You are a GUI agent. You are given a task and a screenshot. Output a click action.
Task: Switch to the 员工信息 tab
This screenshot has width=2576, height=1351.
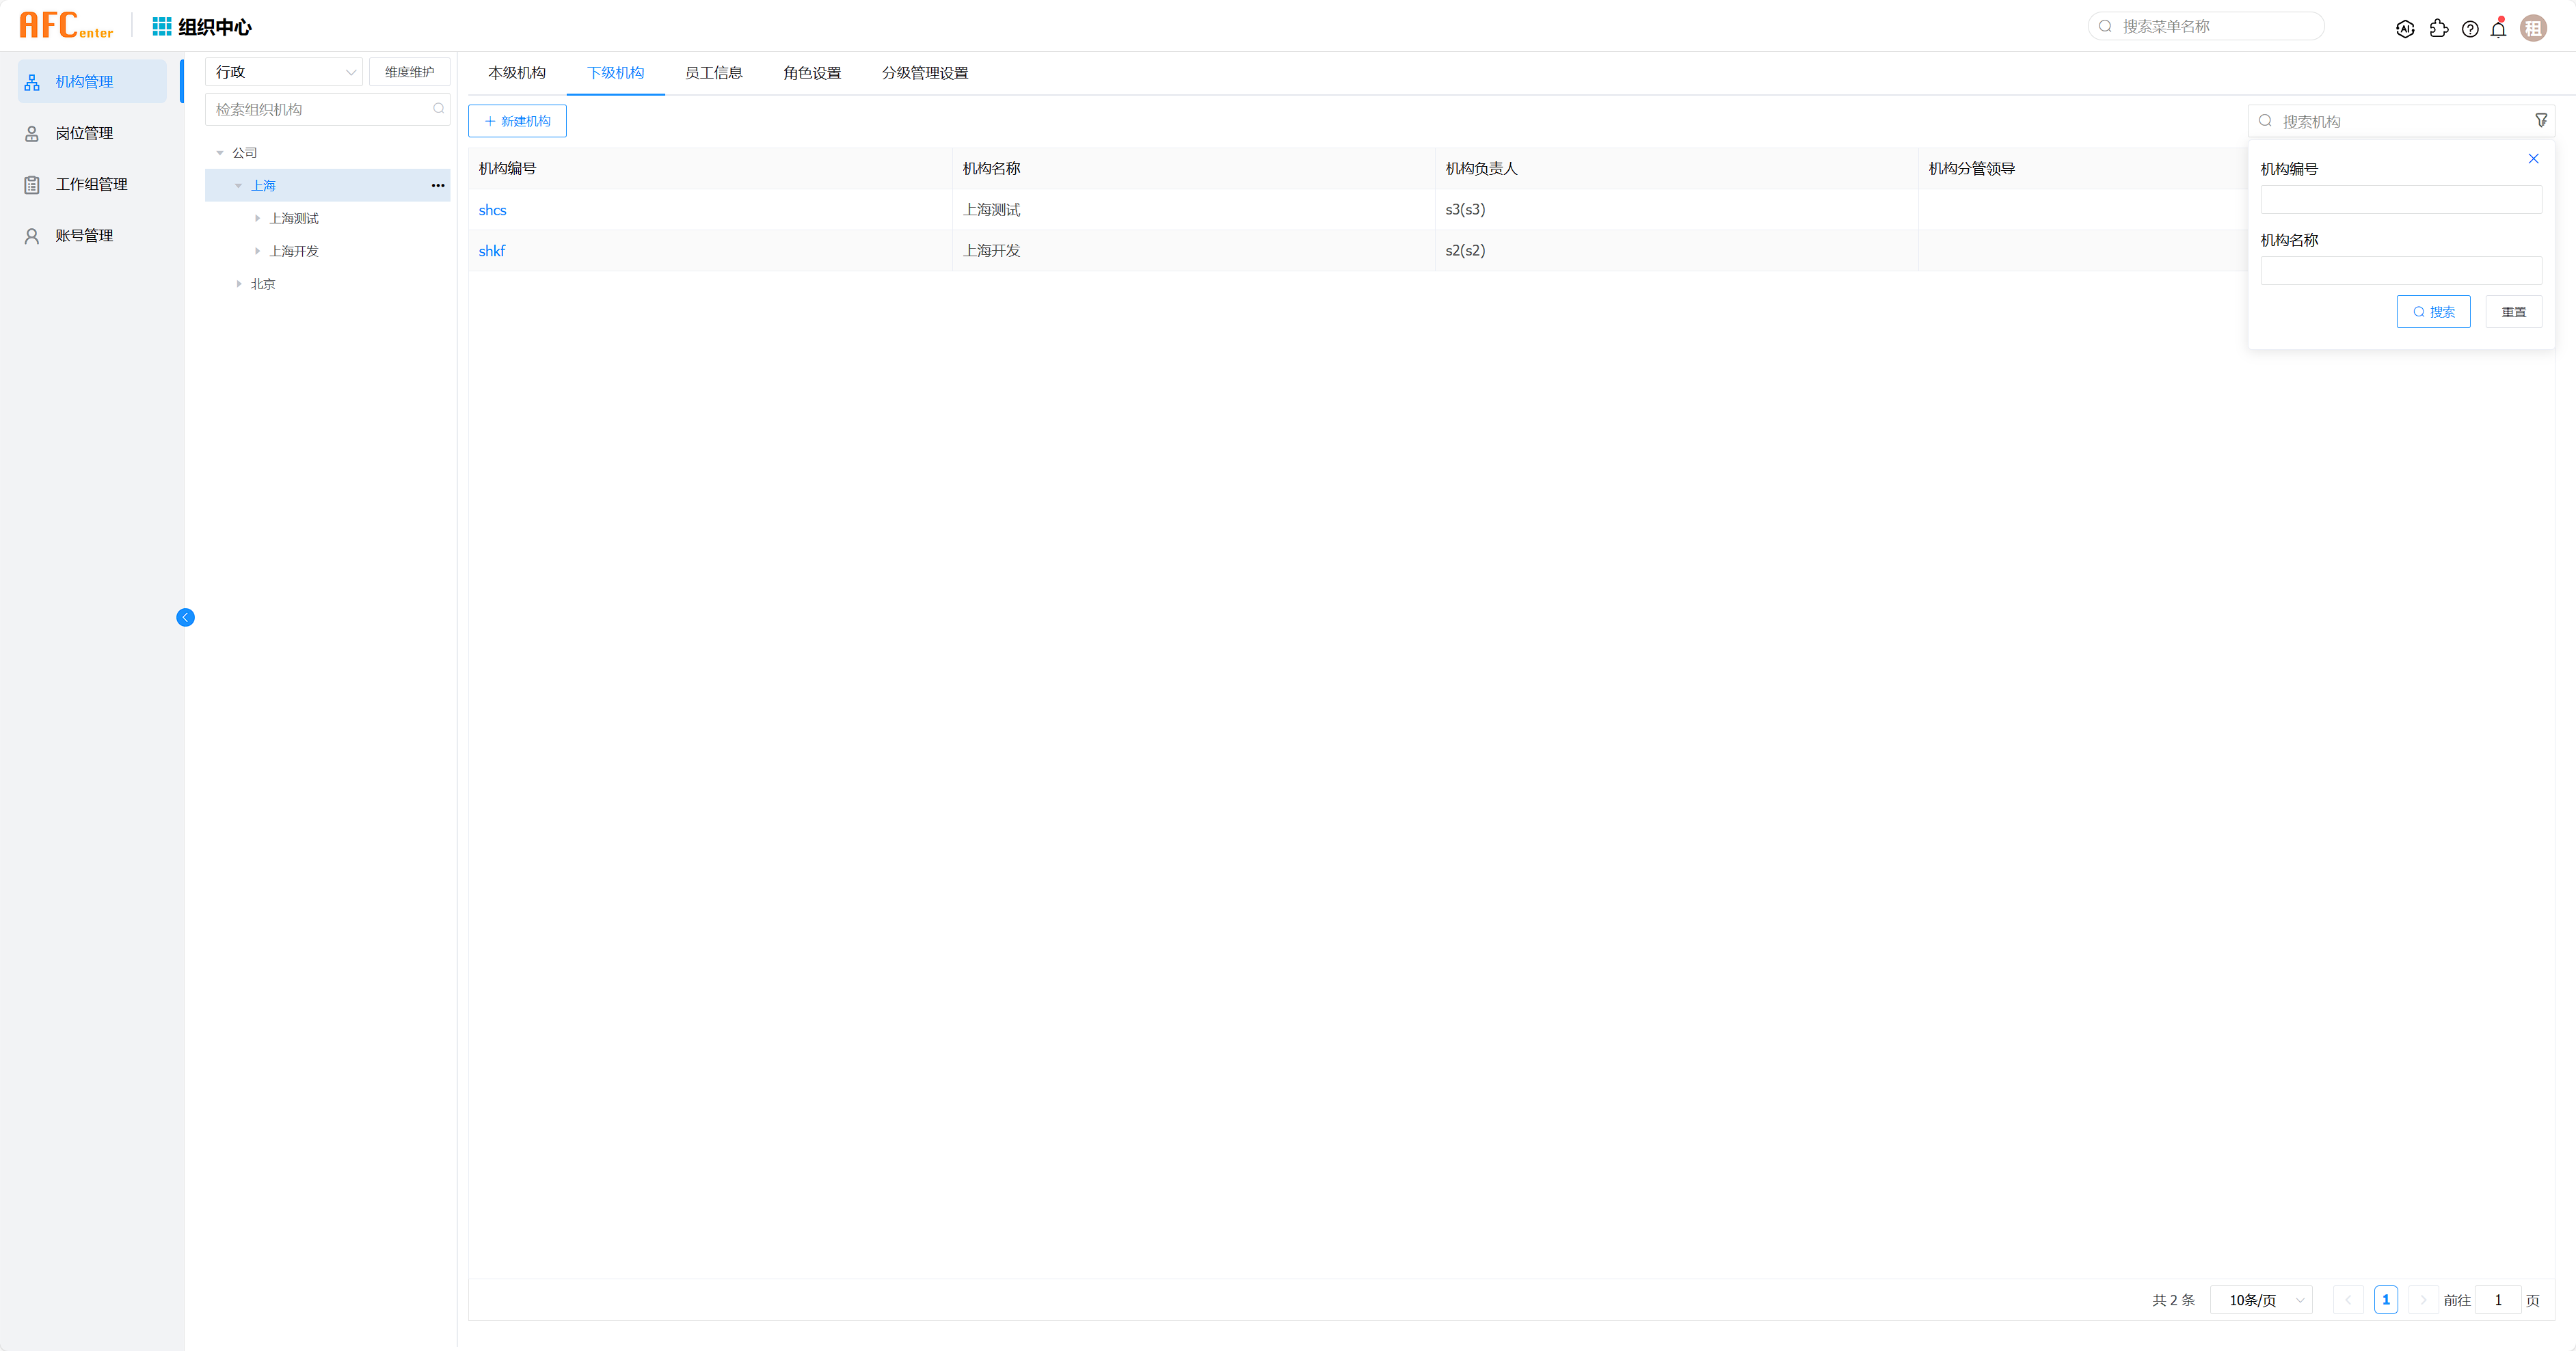(x=713, y=73)
